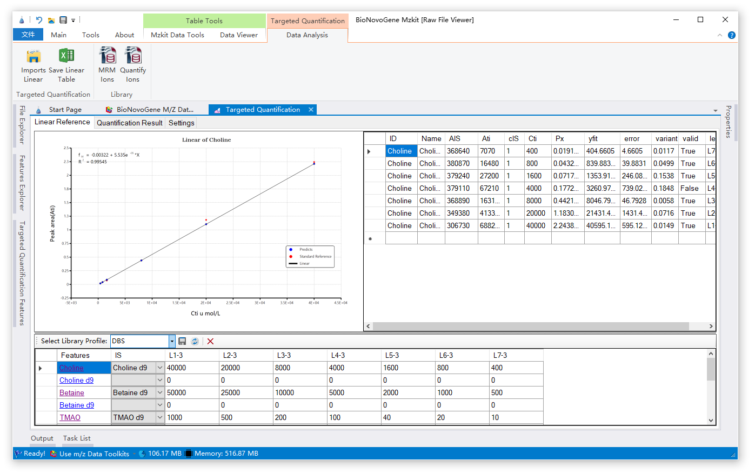Screen dimensions: 755x473
Task: Save the library profile with disk icon
Action: [x=182, y=341]
